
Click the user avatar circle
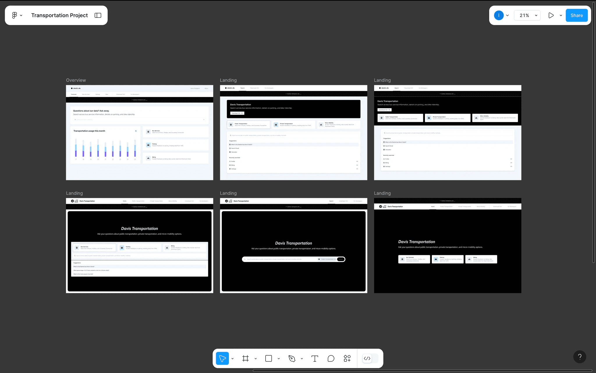pos(499,15)
